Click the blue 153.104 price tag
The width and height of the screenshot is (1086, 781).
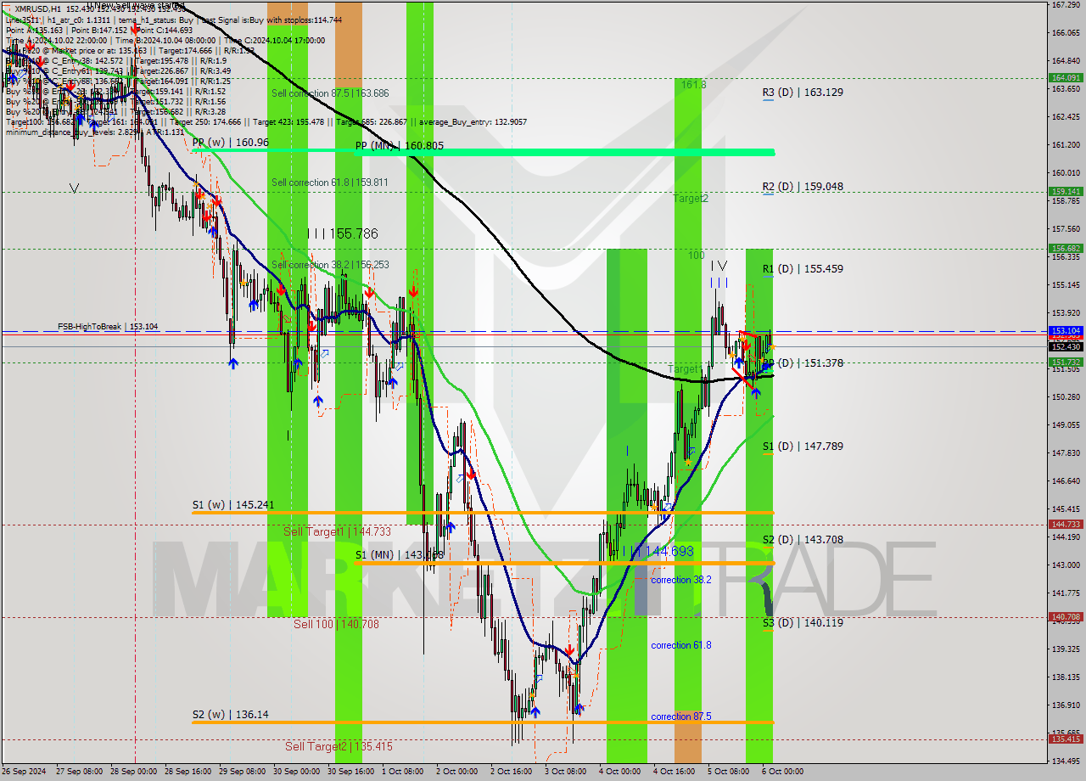click(x=1066, y=330)
